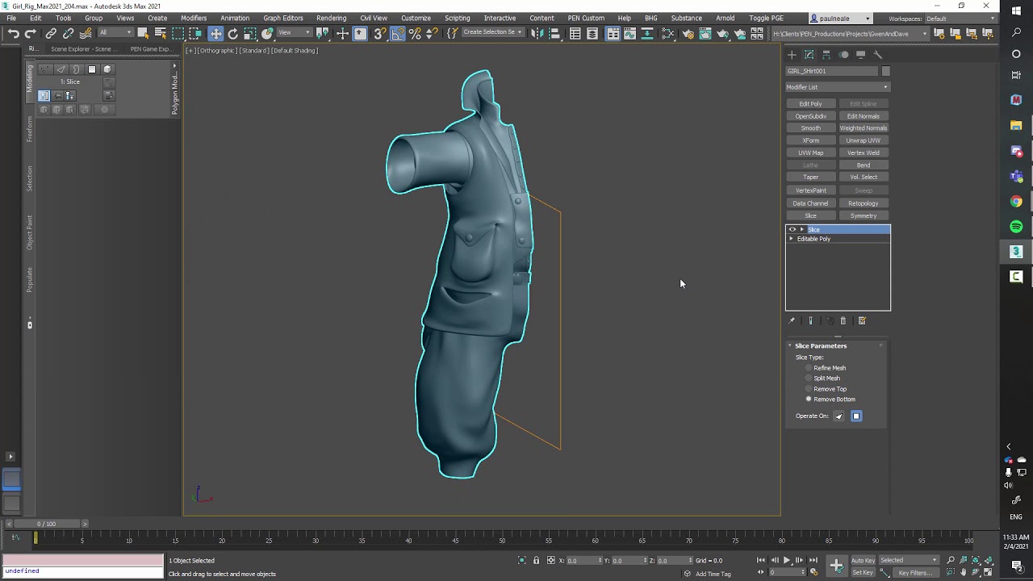Open the Modifier List dropdown
The width and height of the screenshot is (1033, 581).
(x=838, y=87)
